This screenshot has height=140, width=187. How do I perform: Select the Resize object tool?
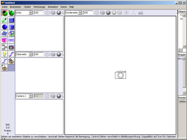[5, 20]
